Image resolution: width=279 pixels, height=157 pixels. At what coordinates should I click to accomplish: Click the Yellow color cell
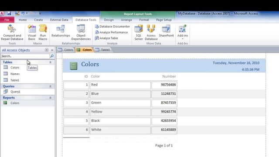(120, 112)
